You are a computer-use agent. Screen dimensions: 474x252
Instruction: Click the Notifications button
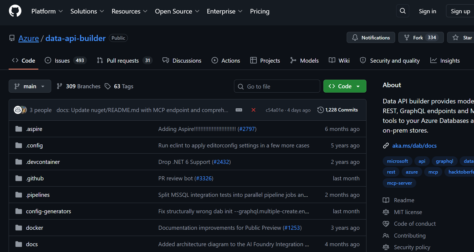371,37
